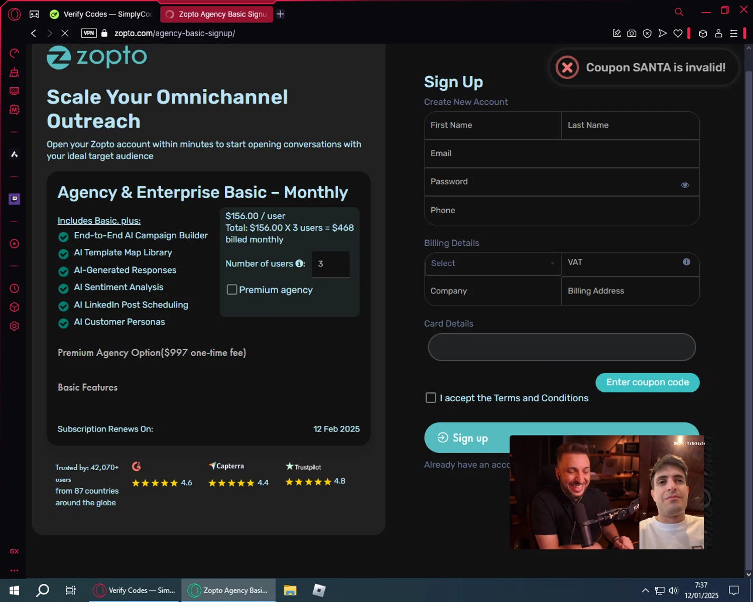Click the address bar URL
Screen dimensions: 753x602
175,33
